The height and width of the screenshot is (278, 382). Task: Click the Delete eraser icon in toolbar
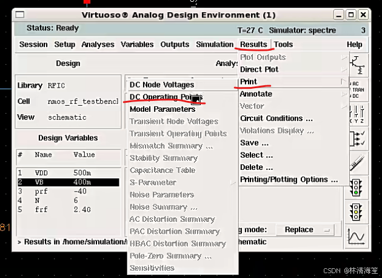[x=358, y=163]
